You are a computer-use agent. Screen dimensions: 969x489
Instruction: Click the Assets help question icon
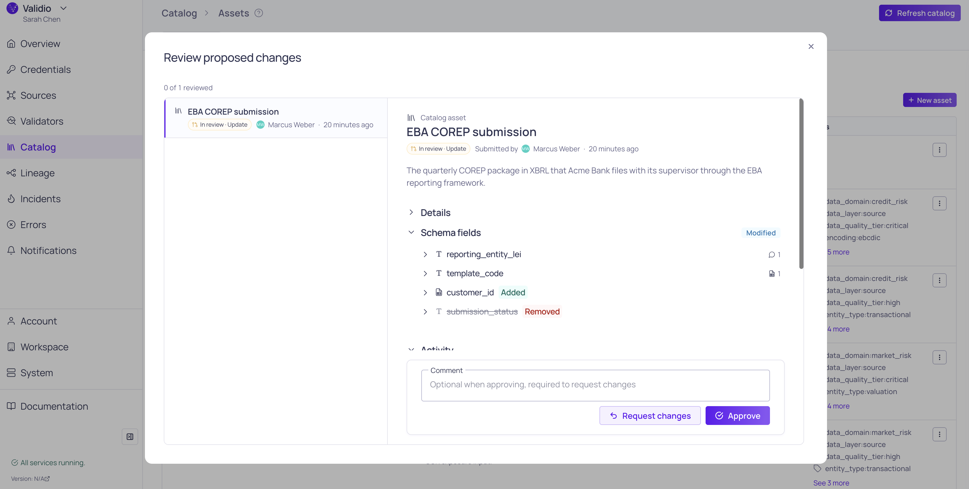point(259,13)
